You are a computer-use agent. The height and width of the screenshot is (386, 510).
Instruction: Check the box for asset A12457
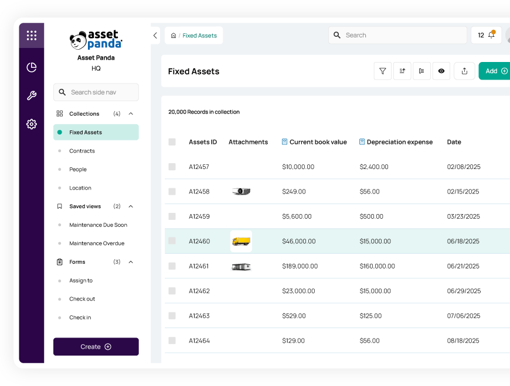(x=172, y=167)
